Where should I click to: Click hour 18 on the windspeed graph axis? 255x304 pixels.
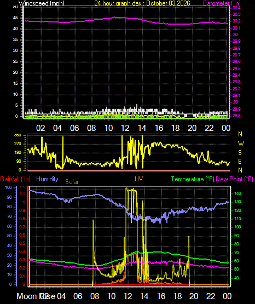pyautogui.click(x=176, y=128)
